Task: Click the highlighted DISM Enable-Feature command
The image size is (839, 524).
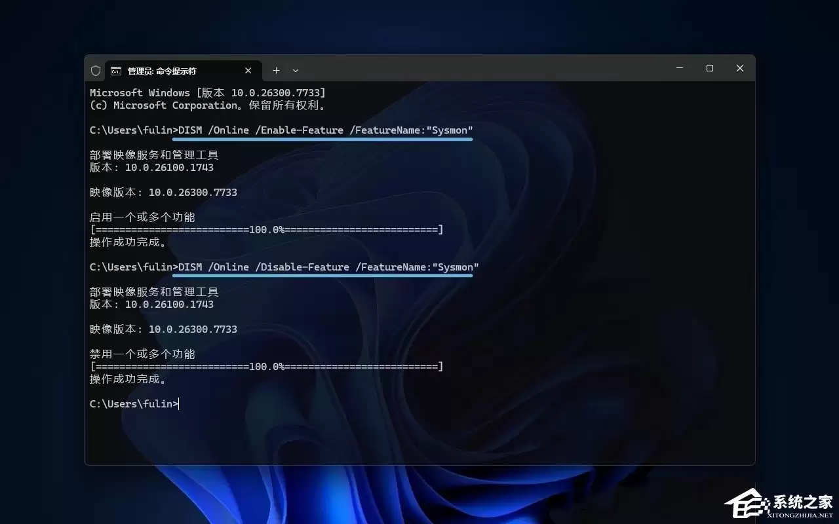Action: click(x=324, y=130)
